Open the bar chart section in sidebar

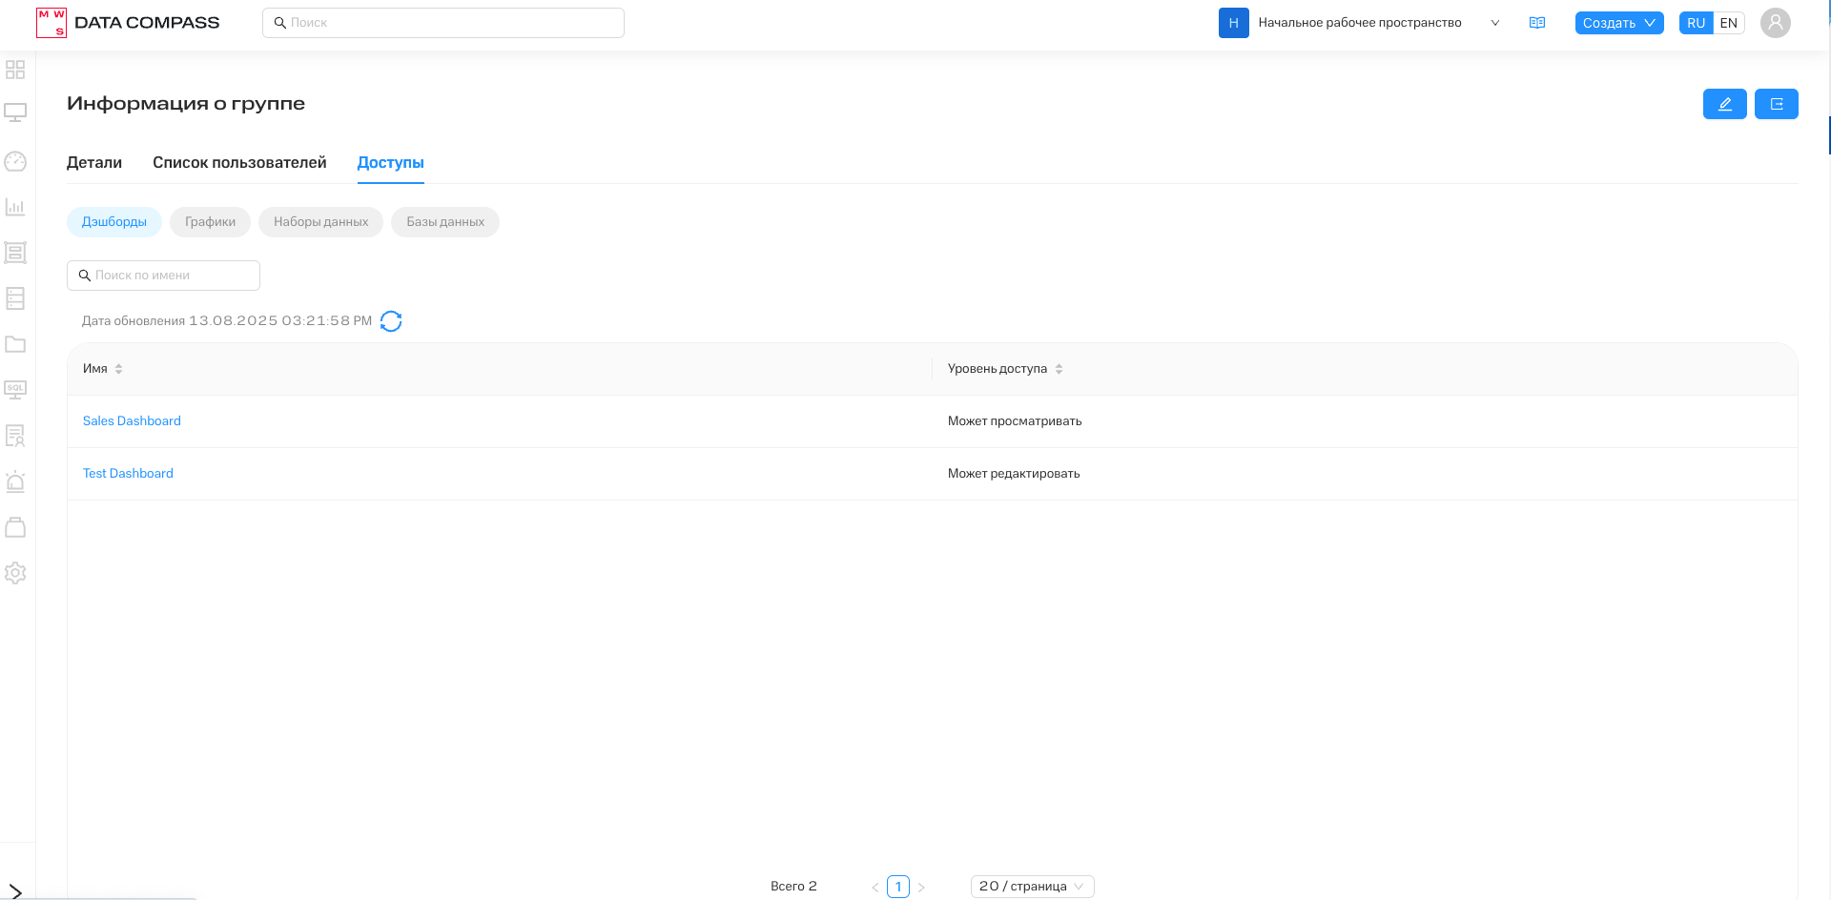pyautogui.click(x=15, y=207)
